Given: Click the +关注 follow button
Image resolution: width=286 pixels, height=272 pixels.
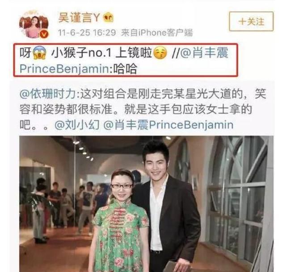Looking at the screenshot, I should 251,21.
